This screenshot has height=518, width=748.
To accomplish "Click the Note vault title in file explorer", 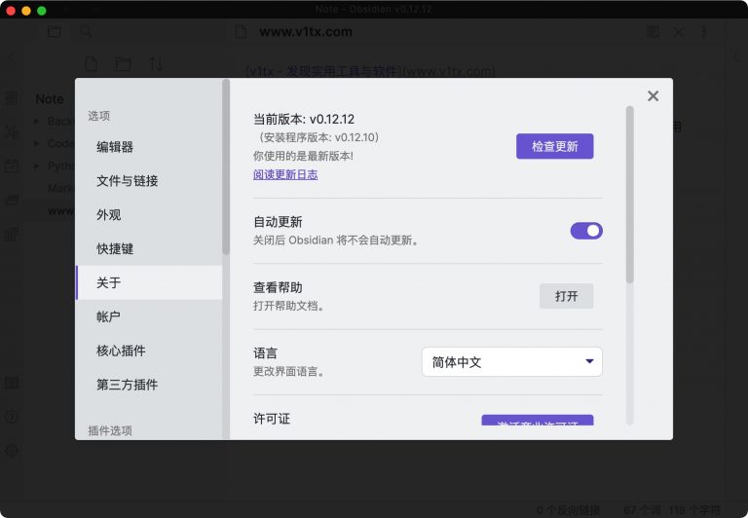I will [x=50, y=98].
